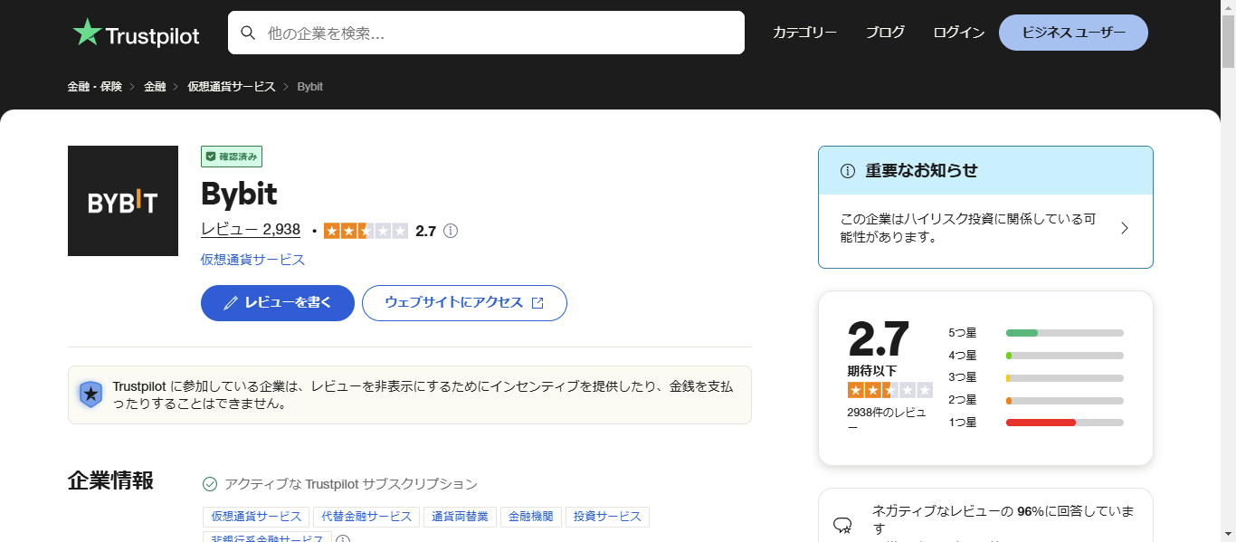
Task: Click the Trustpilot shield badge beside the incentive notice
Action: tap(90, 395)
